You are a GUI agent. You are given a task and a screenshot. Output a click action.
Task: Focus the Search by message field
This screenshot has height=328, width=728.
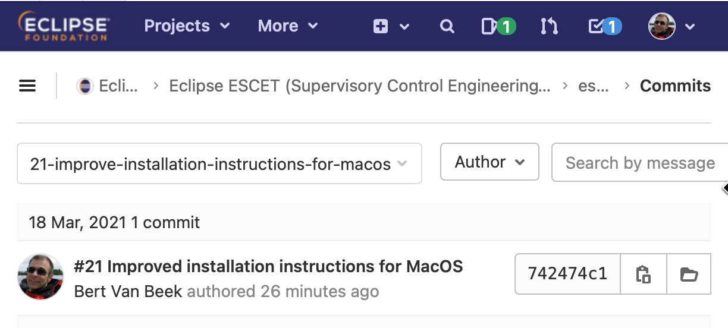(x=639, y=163)
